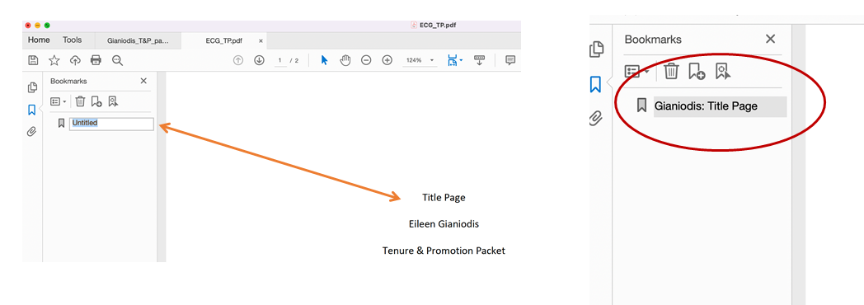The width and height of the screenshot is (864, 305).
Task: Zoom in with the plus circle
Action: point(387,60)
